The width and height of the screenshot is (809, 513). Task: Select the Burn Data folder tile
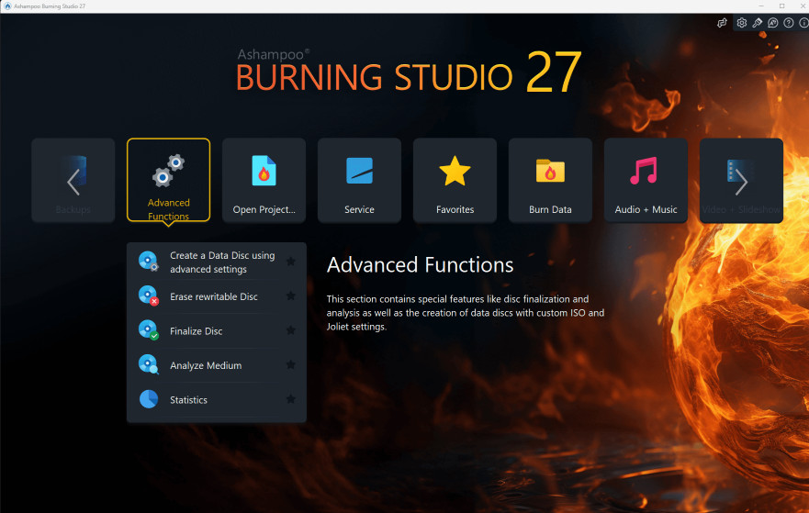(550, 180)
